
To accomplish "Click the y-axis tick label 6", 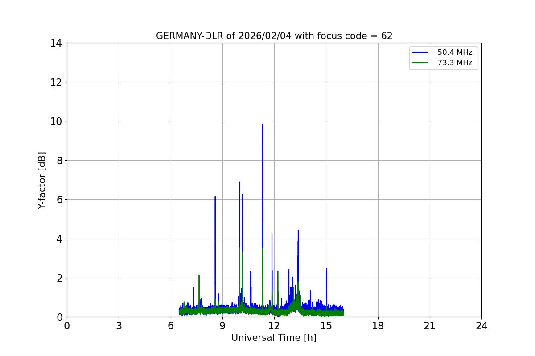I will (x=58, y=200).
